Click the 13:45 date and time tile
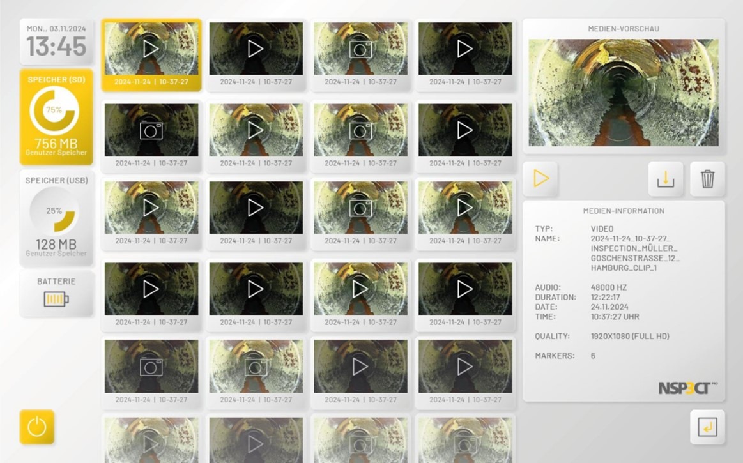Viewport: 743px width, 463px height. click(56, 42)
